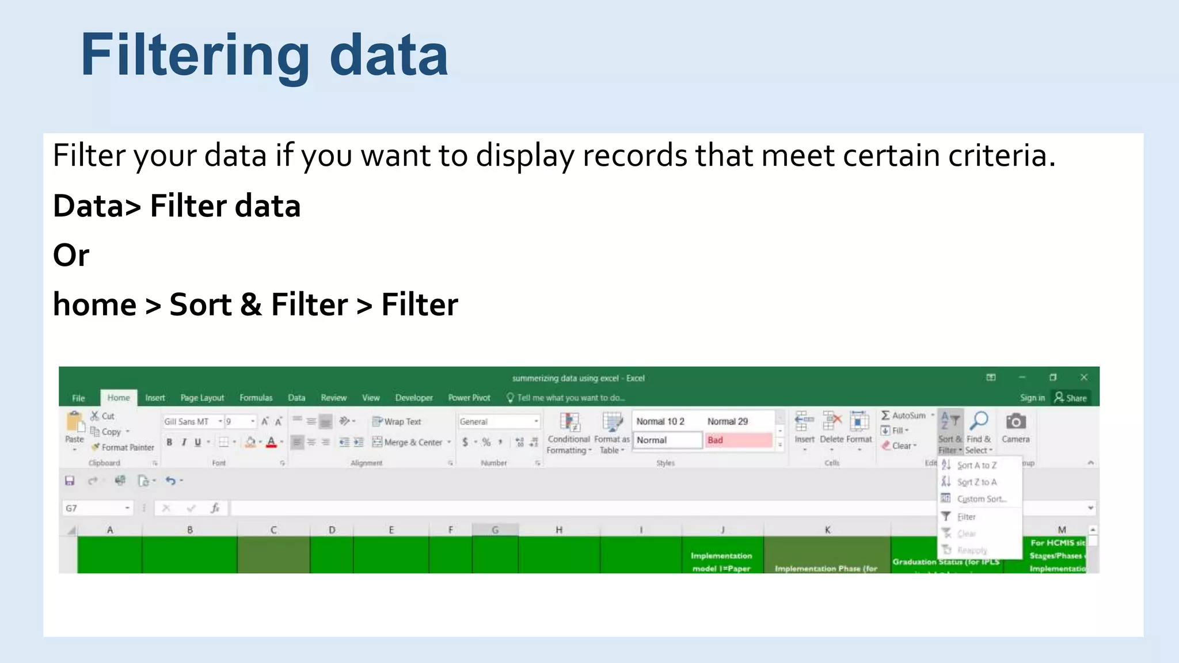
Task: Click the Insert function fx icon
Action: click(x=215, y=508)
